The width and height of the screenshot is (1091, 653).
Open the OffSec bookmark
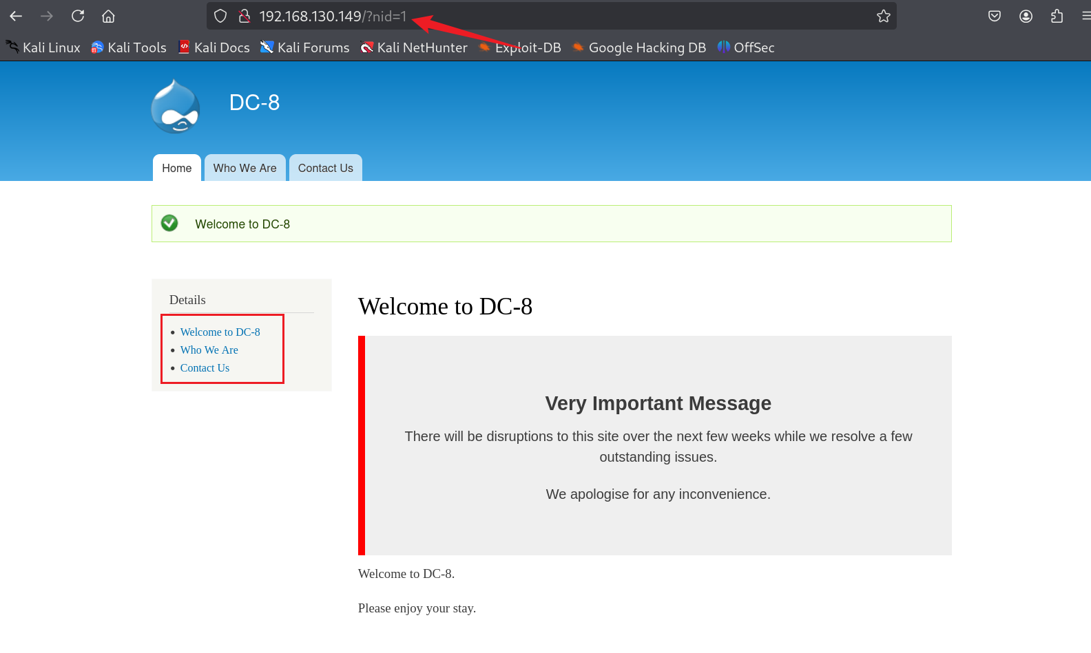point(746,47)
